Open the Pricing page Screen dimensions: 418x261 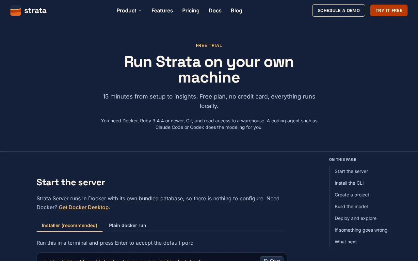pyautogui.click(x=191, y=10)
